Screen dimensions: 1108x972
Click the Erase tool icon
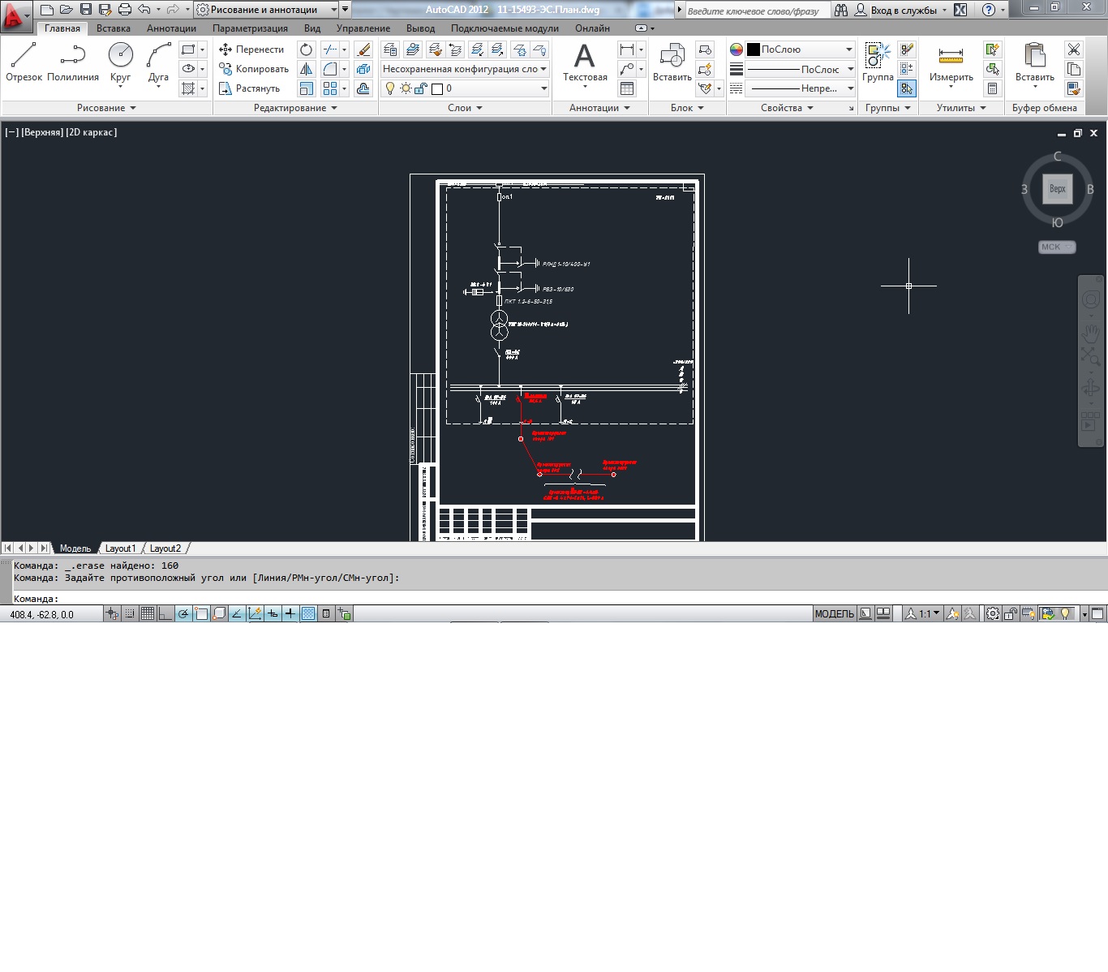[x=363, y=49]
